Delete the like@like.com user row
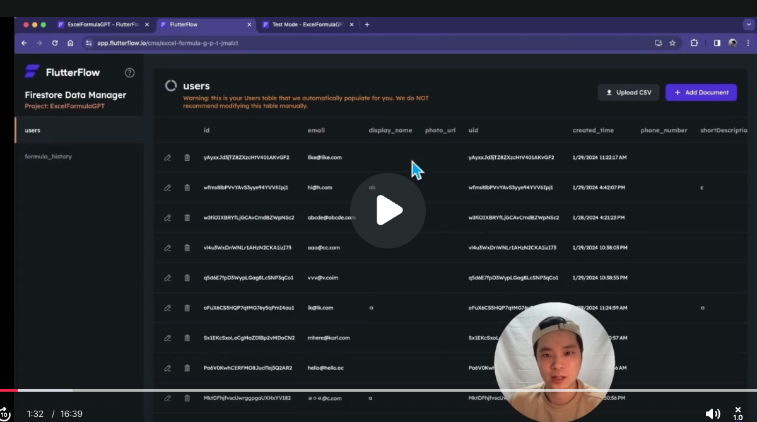 (187, 158)
